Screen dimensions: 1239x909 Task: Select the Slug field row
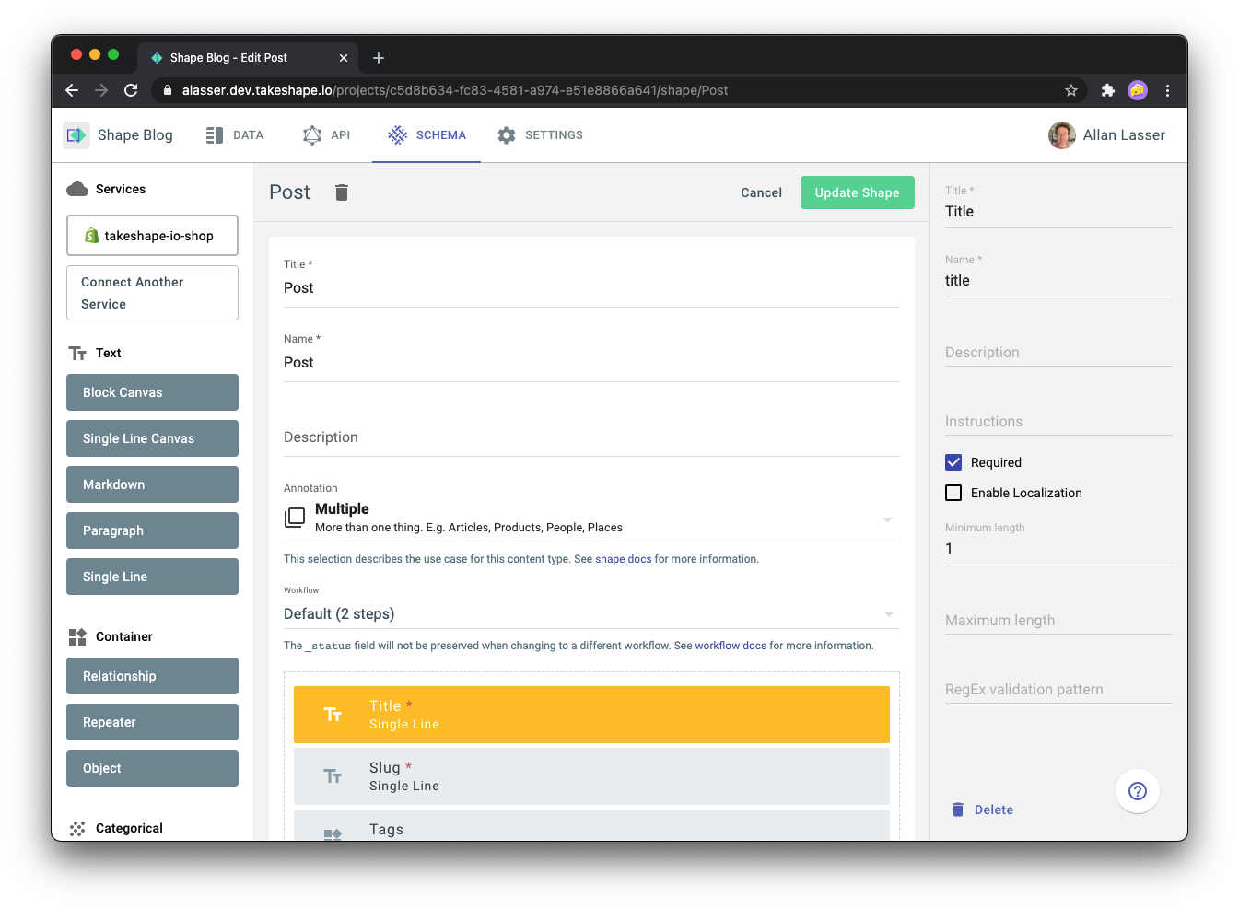[591, 776]
